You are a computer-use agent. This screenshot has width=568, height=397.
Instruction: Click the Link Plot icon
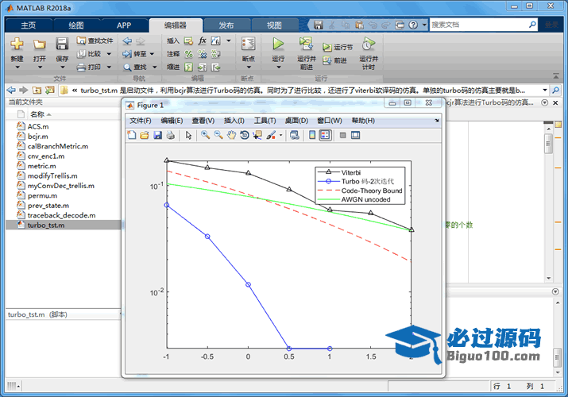tap(295, 135)
